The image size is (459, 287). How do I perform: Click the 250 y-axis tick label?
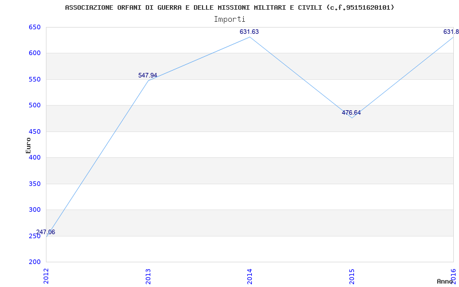34,236
